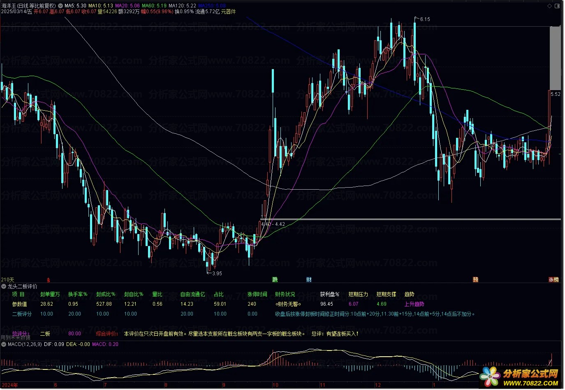Click the 96.45 获利盘 value

point(326,304)
